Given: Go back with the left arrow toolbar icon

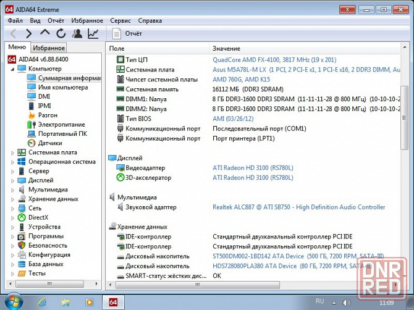Looking at the screenshot, I should (13, 33).
